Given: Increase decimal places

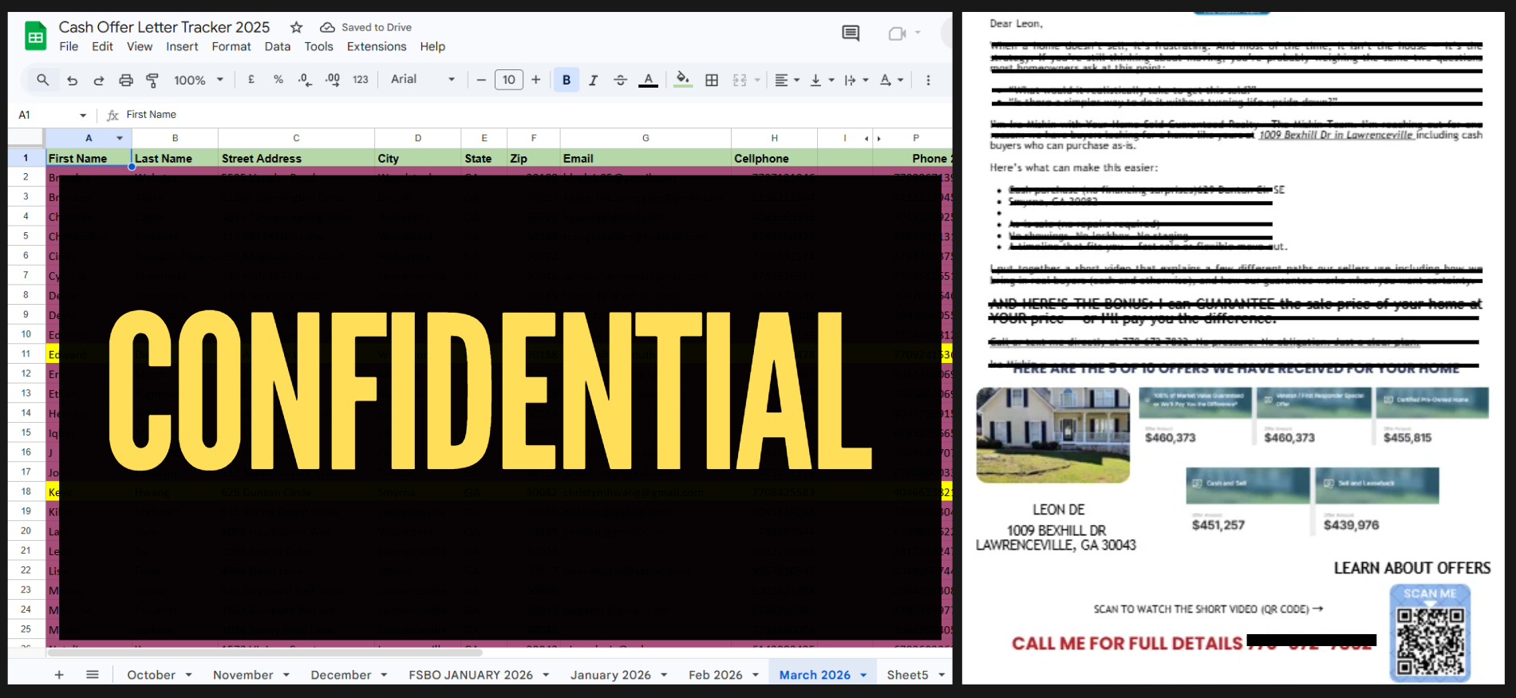Looking at the screenshot, I should [x=333, y=80].
